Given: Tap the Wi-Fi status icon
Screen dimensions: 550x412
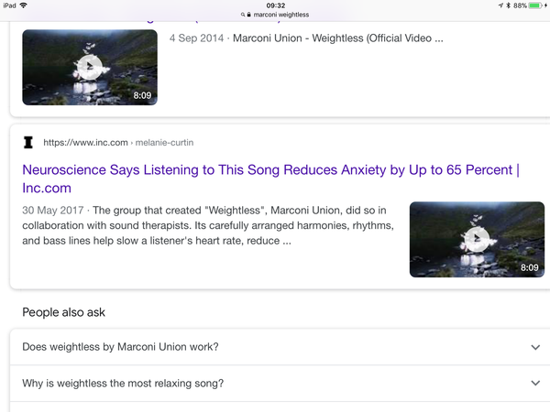Looking at the screenshot, I should coord(24,5).
